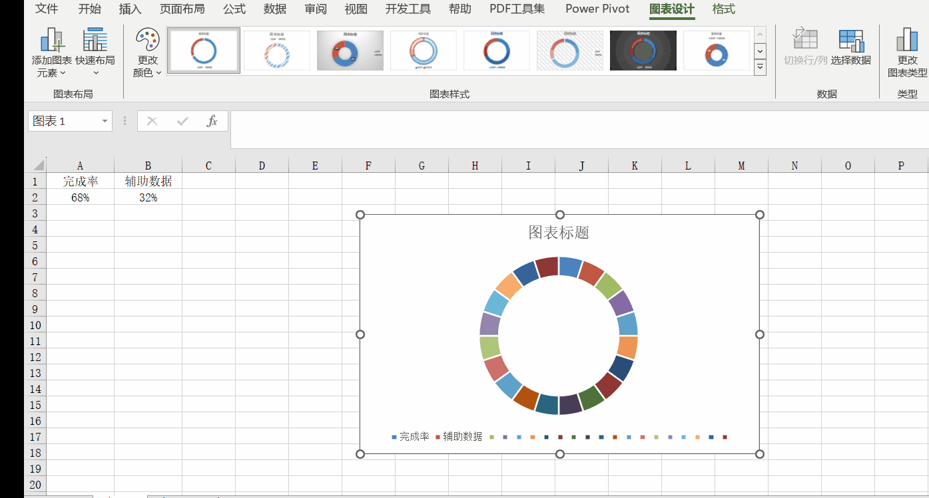Expand the chart styles gallery more arrow
929x498 pixels.
(x=760, y=67)
